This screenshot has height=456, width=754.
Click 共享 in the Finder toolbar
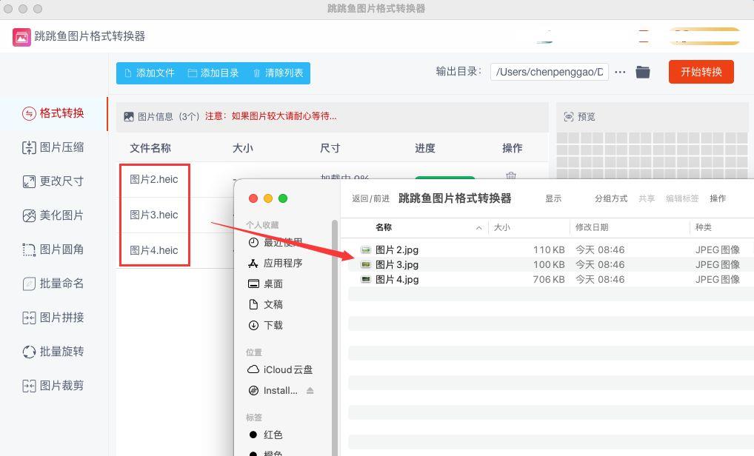647,198
